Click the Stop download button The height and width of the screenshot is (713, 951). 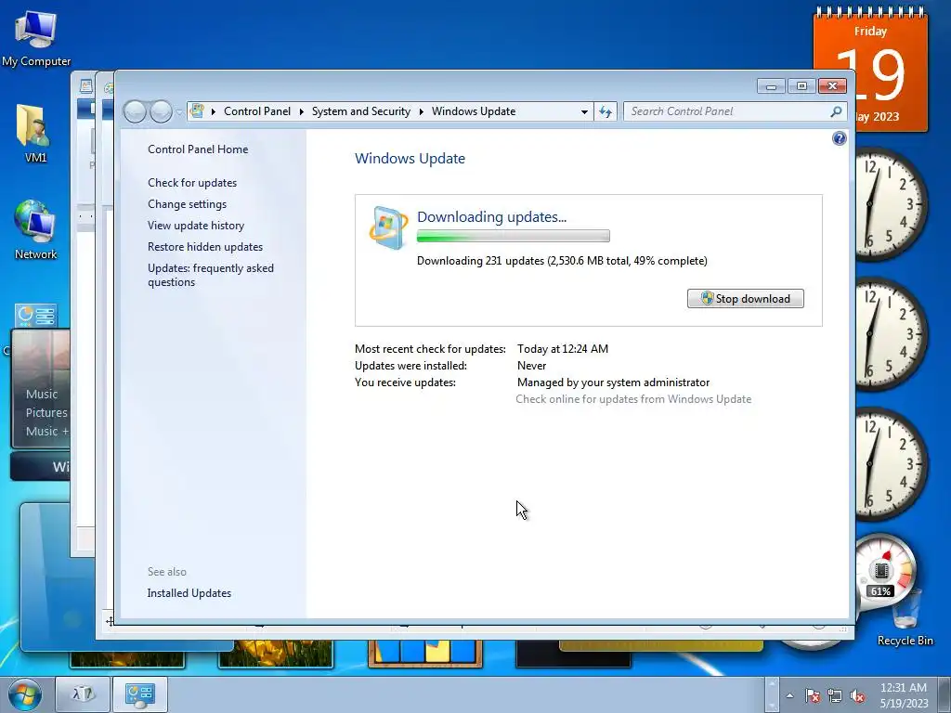(x=746, y=298)
